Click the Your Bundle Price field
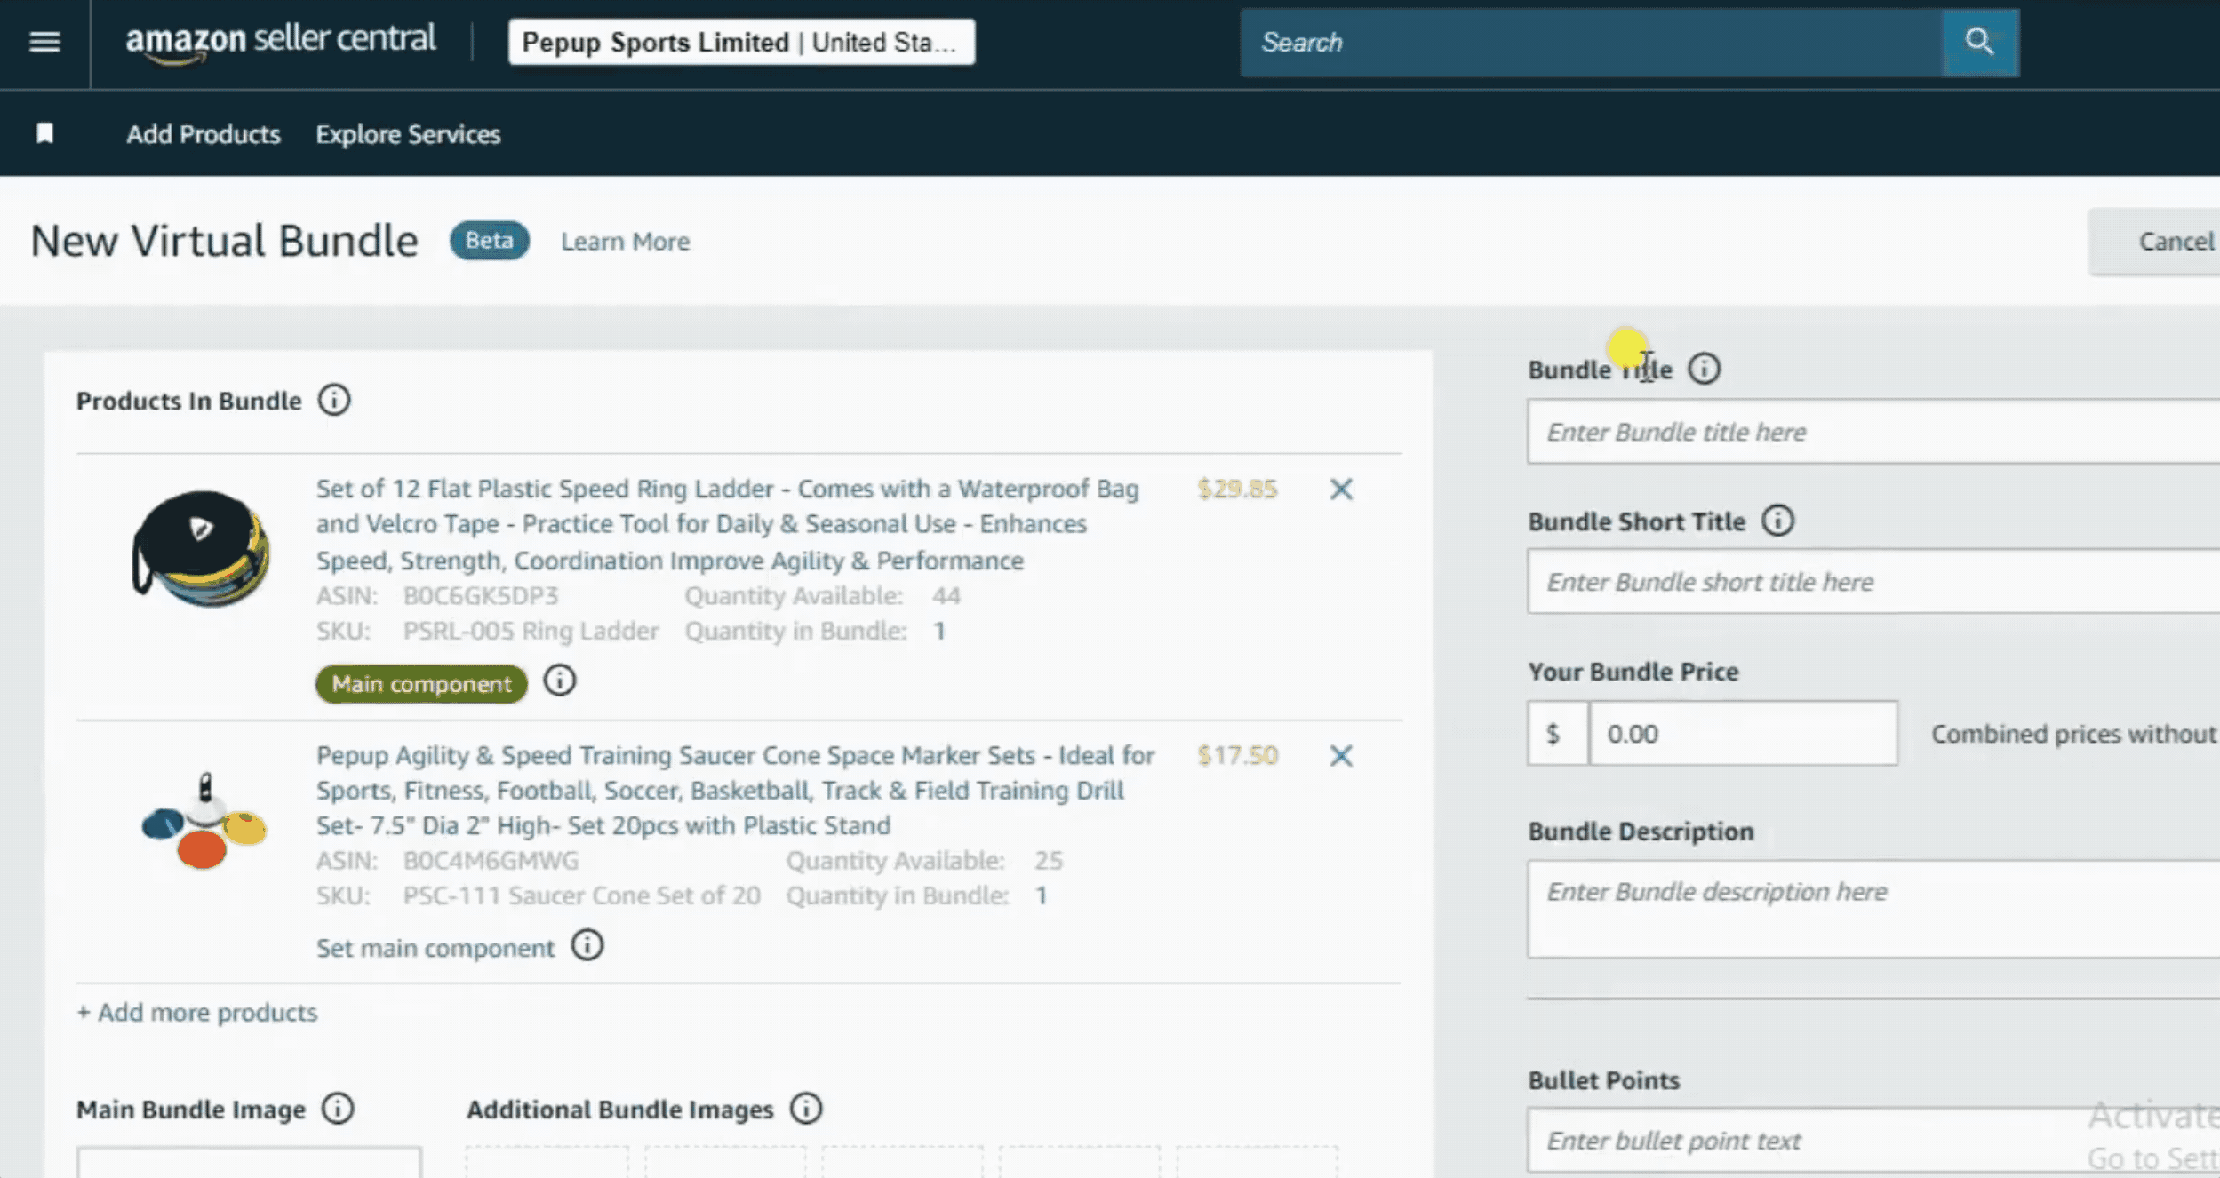The width and height of the screenshot is (2220, 1178). point(1741,734)
